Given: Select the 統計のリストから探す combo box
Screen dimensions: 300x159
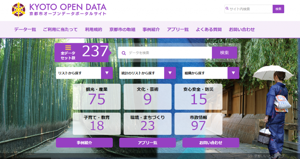Looking at the screenshot, I should (148, 73).
